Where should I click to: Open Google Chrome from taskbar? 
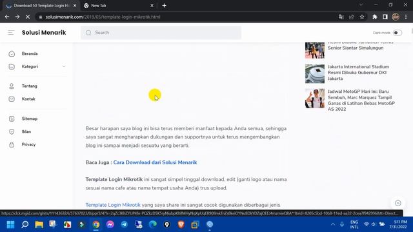point(96,224)
